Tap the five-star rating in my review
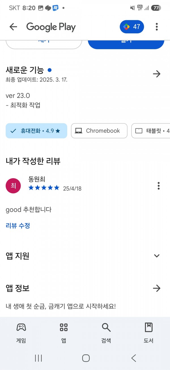This screenshot has width=170, height=370. [44, 188]
